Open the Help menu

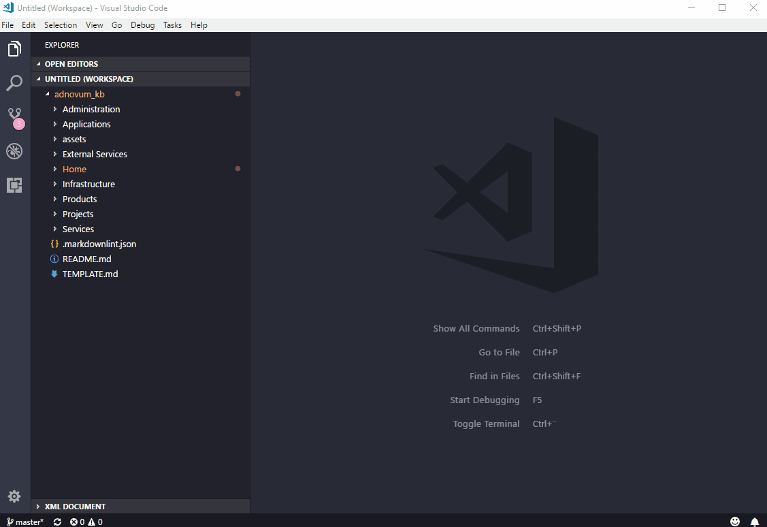pyautogui.click(x=199, y=25)
